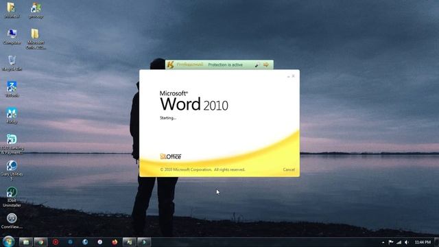Switch to the Chrome taskbar button
Screen dimensions: 439x247
coord(40,242)
